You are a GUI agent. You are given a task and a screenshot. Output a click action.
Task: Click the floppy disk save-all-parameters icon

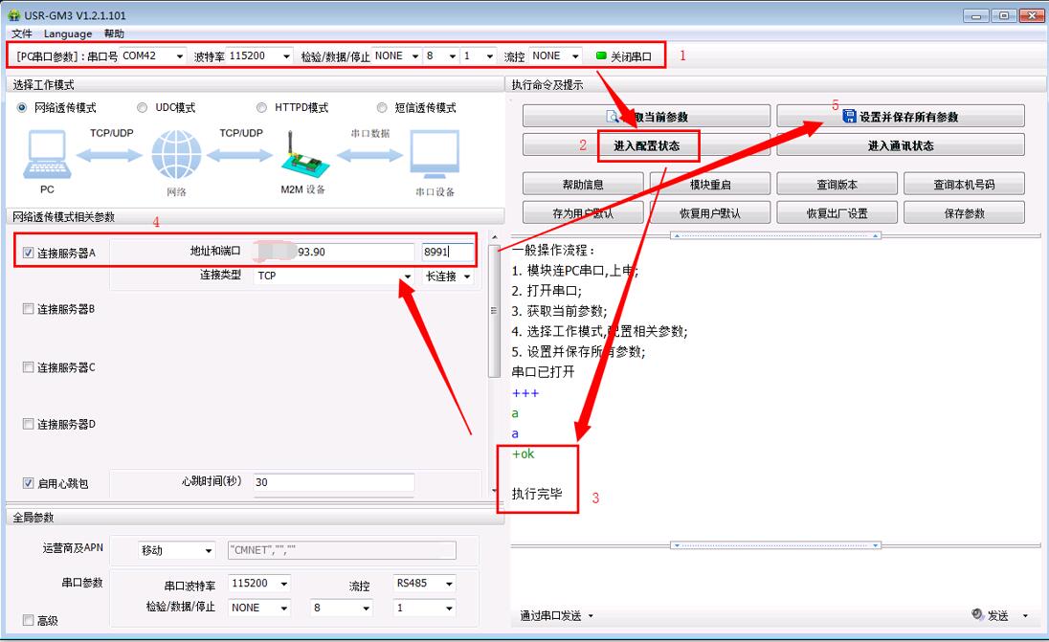pyautogui.click(x=849, y=117)
